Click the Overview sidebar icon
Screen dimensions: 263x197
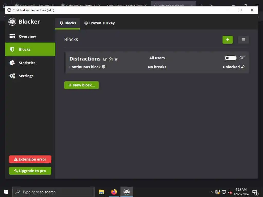click(12, 36)
